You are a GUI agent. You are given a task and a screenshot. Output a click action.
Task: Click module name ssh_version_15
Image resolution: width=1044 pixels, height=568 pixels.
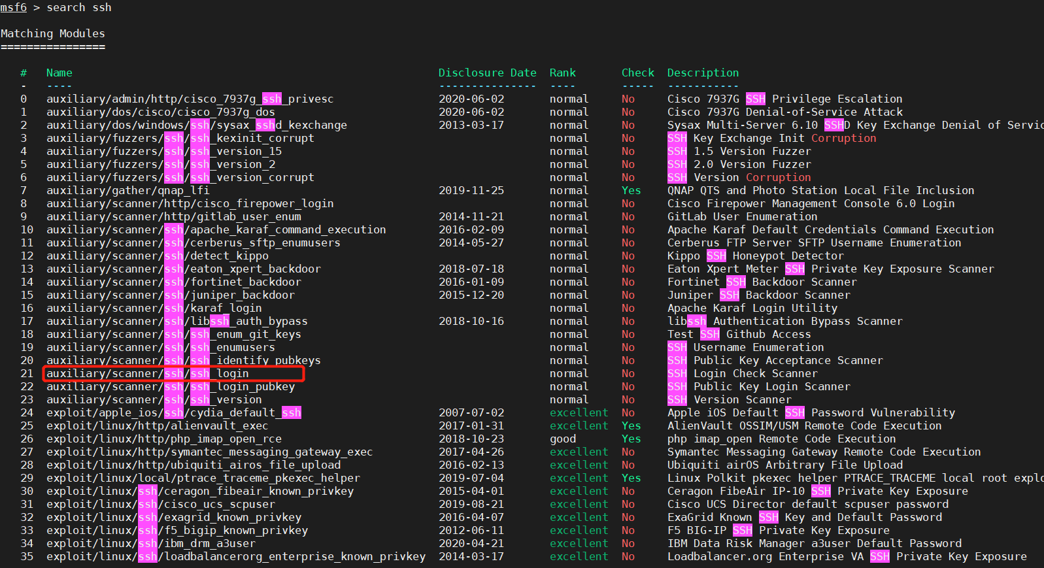click(x=164, y=151)
